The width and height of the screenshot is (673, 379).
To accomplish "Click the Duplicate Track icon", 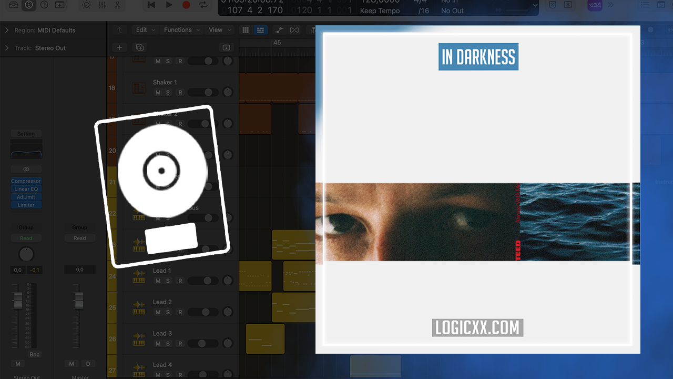I will click(x=139, y=47).
